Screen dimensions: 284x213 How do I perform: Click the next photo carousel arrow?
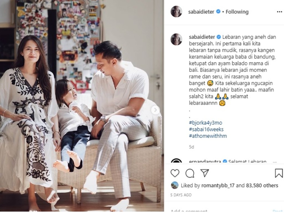point(155,110)
